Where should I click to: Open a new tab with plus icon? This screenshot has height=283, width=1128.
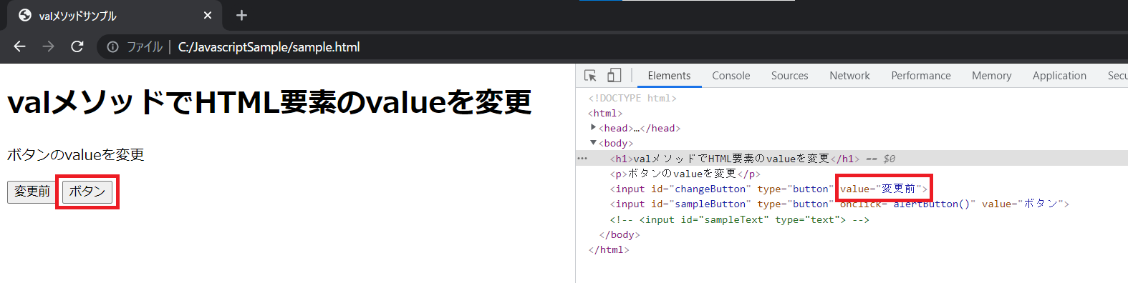(241, 15)
